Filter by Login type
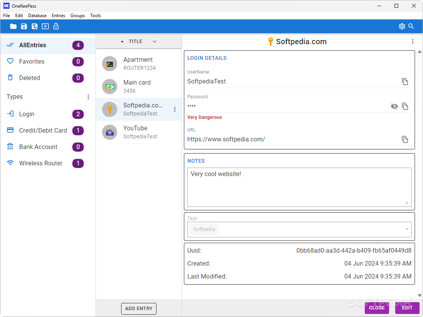This screenshot has height=317, width=423. tap(48, 114)
